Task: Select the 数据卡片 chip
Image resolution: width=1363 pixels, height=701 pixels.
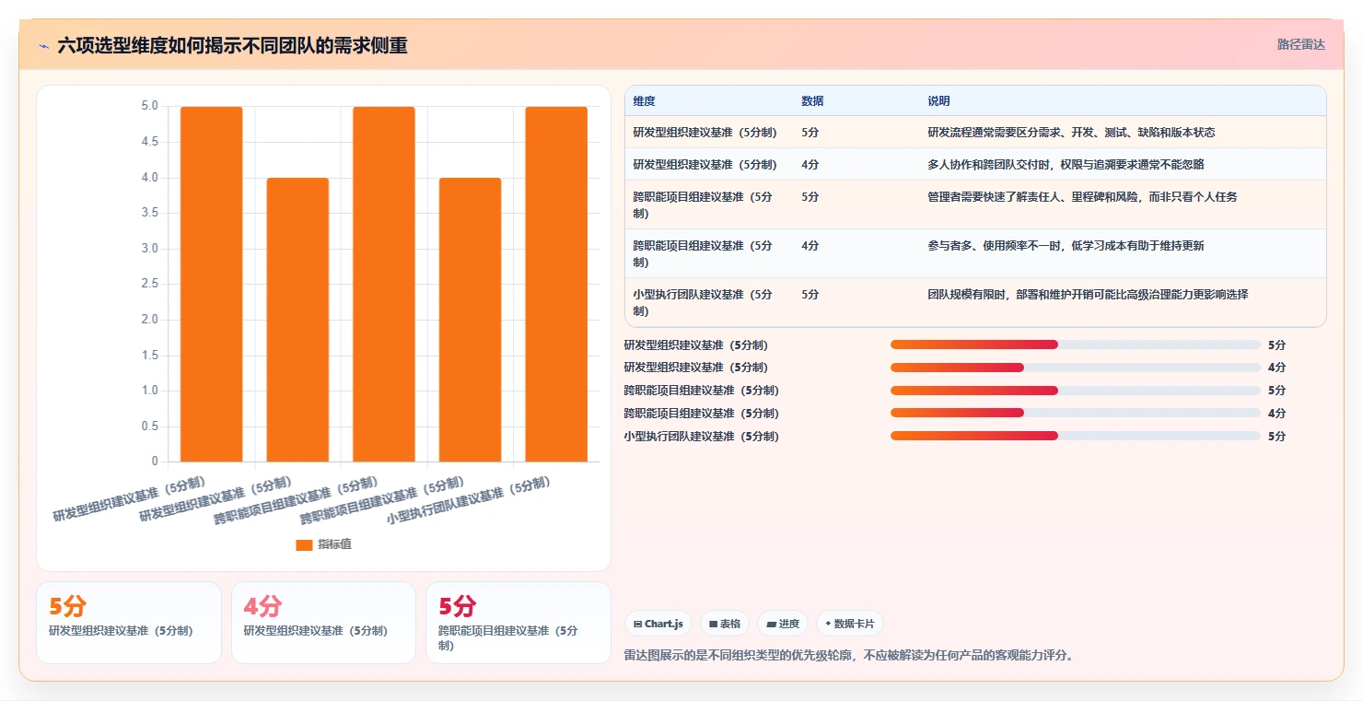Action: point(849,624)
